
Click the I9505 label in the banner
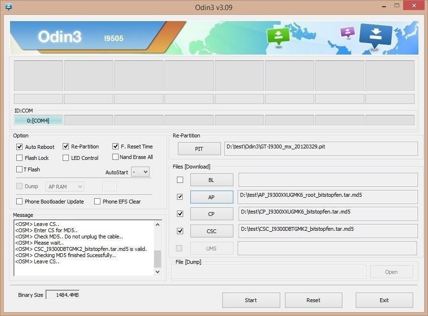114,38
